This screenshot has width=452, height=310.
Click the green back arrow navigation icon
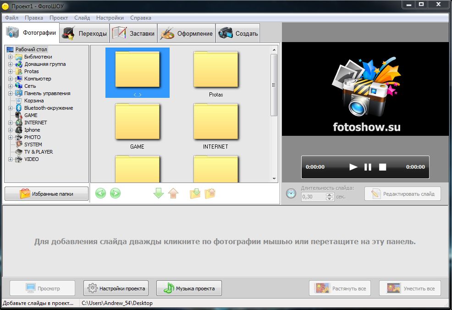[100, 193]
